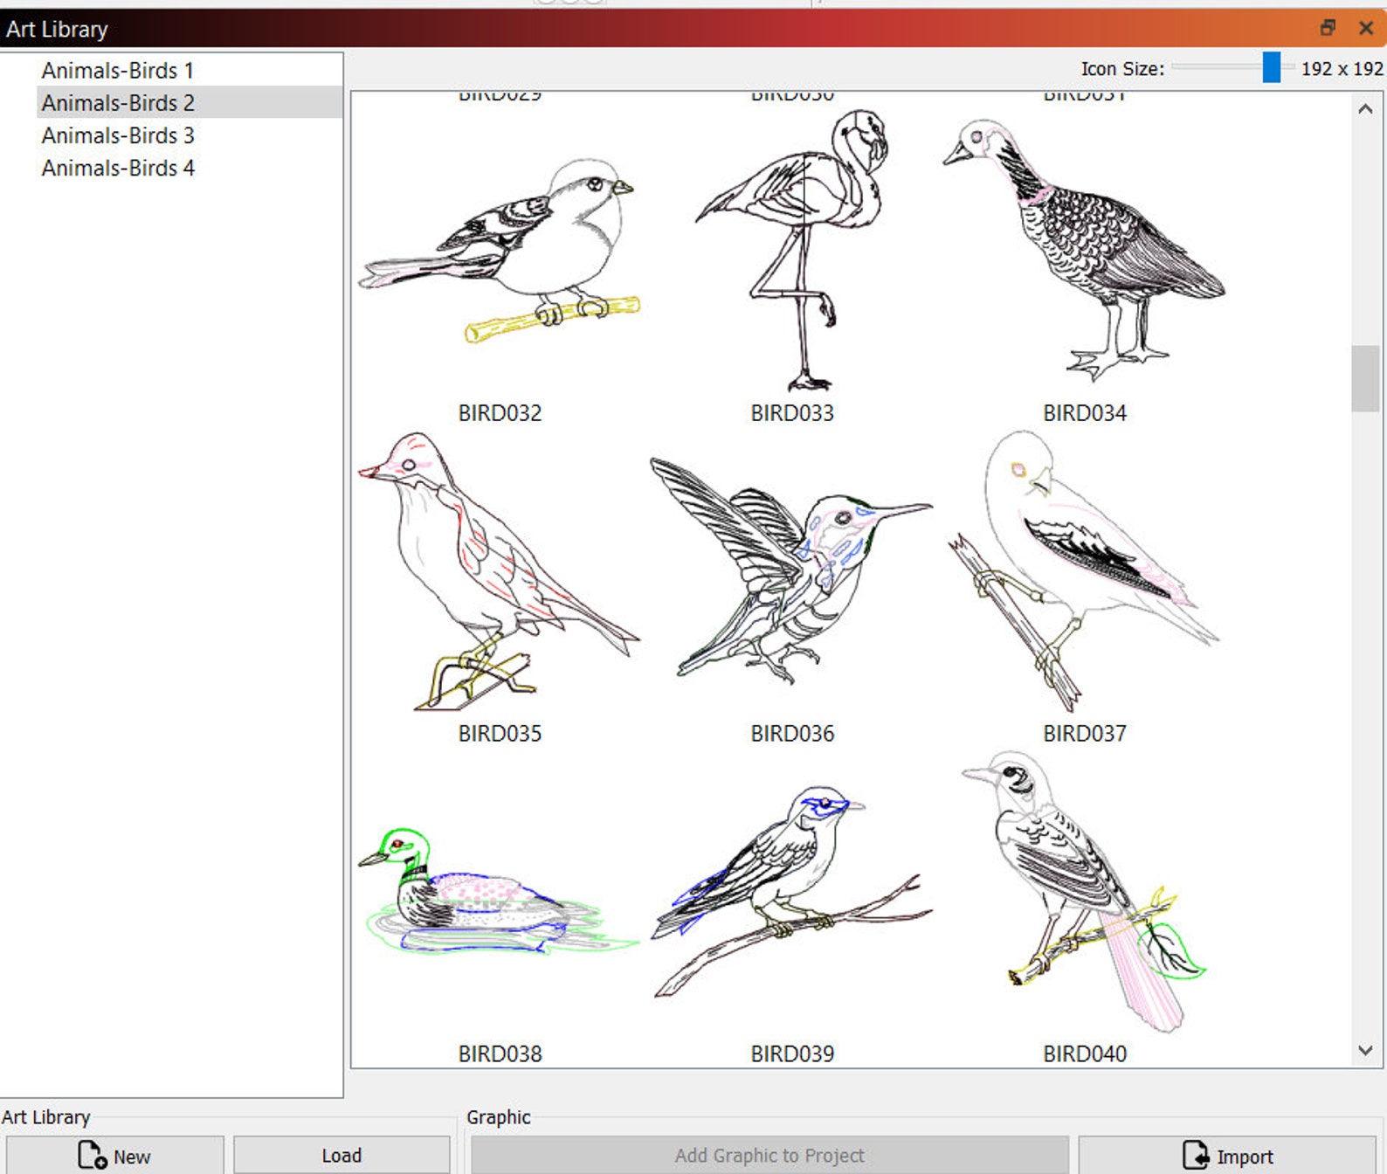The width and height of the screenshot is (1387, 1174).
Task: Select the BIRD036 hummingbird graphic
Action: click(792, 571)
